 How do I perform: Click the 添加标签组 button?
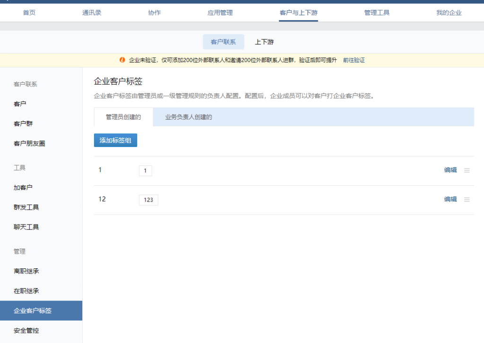point(115,140)
